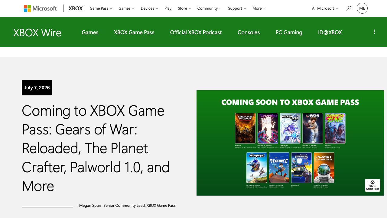
Task: Expand the Support dropdown
Action: coord(237,8)
